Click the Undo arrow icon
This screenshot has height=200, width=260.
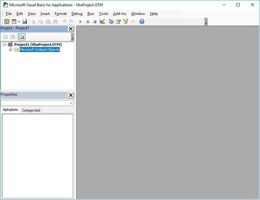[x=64, y=21]
